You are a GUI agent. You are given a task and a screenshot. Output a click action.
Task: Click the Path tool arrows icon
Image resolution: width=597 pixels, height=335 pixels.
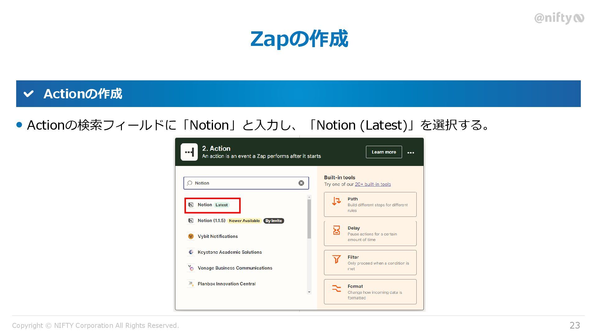[x=336, y=201]
